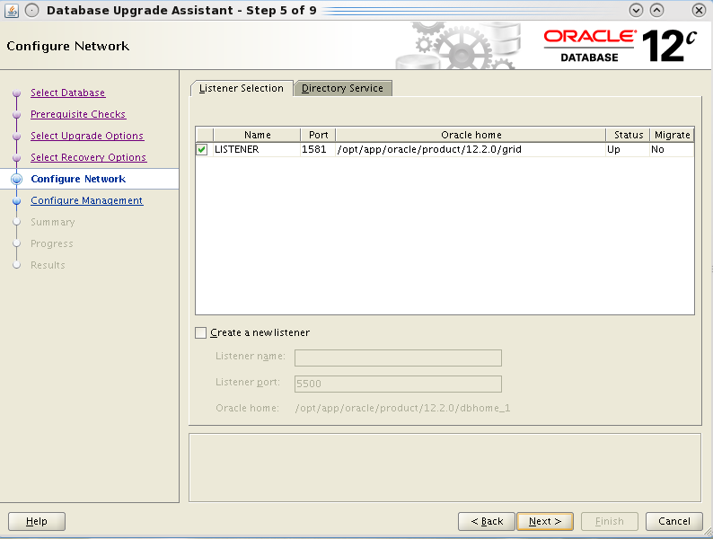Viewport: 713px width, 539px height.
Task: Click the Cancel button
Action: click(673, 521)
